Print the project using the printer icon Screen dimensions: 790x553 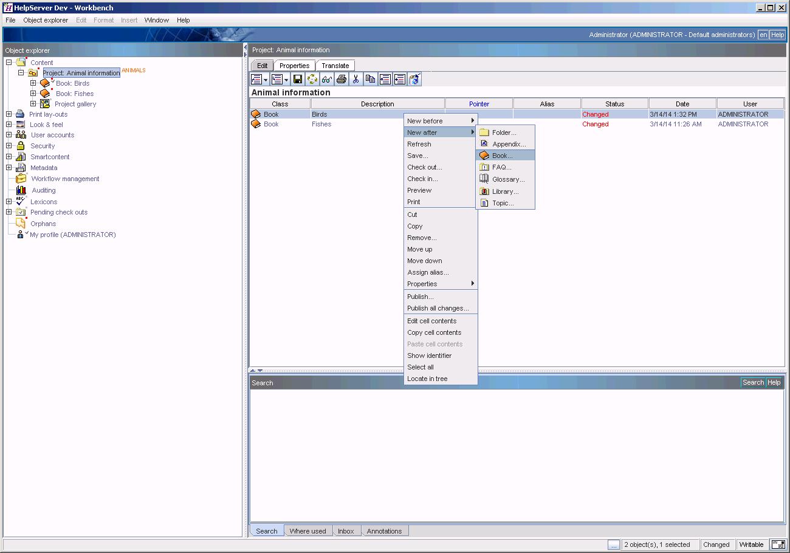(x=341, y=79)
